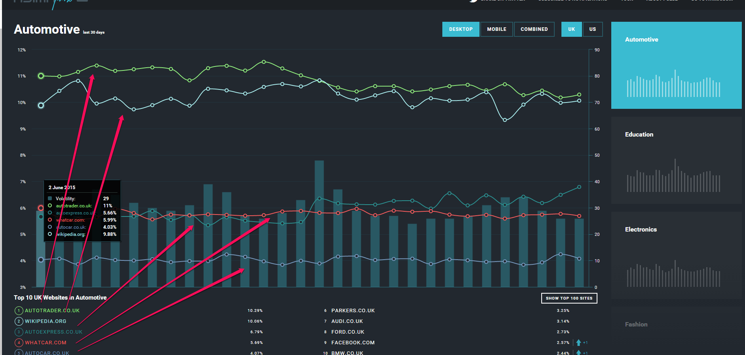Click Show Top 100 Sites button
Screen dimensions: 745x355
coord(569,298)
